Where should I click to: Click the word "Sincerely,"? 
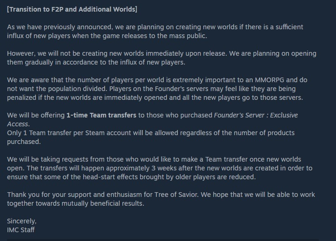click(22, 221)
